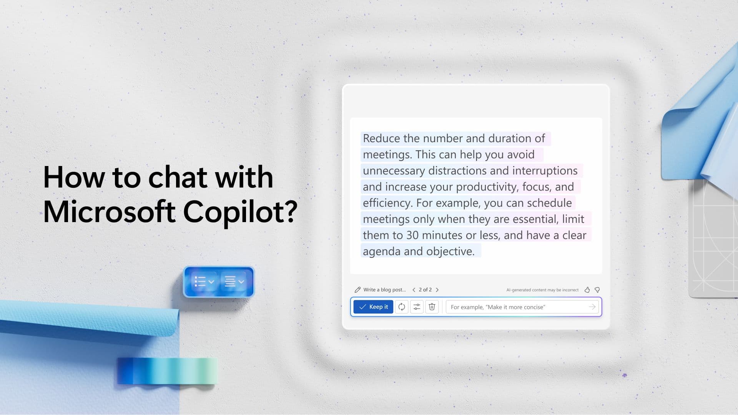Click the pencil/edit icon
Screen dimensions: 738x415
click(357, 289)
